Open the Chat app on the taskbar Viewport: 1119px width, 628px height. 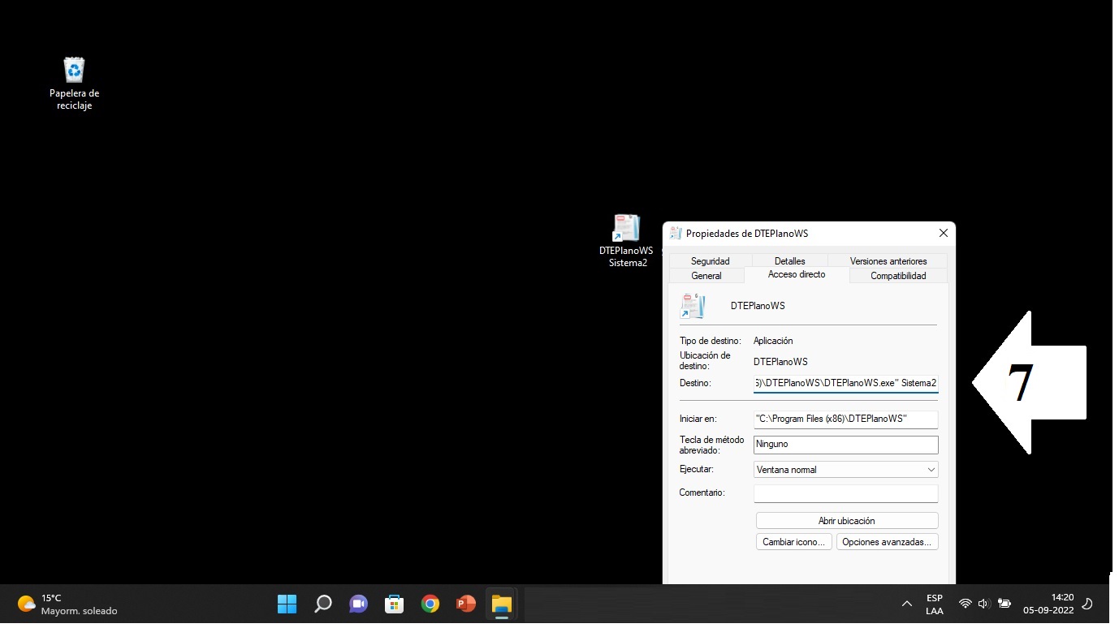(358, 604)
